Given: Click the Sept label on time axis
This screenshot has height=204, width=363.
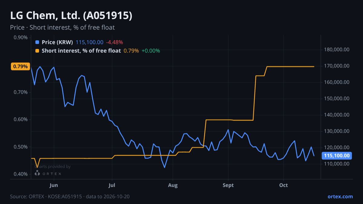Looking at the screenshot, I should (x=228, y=185).
